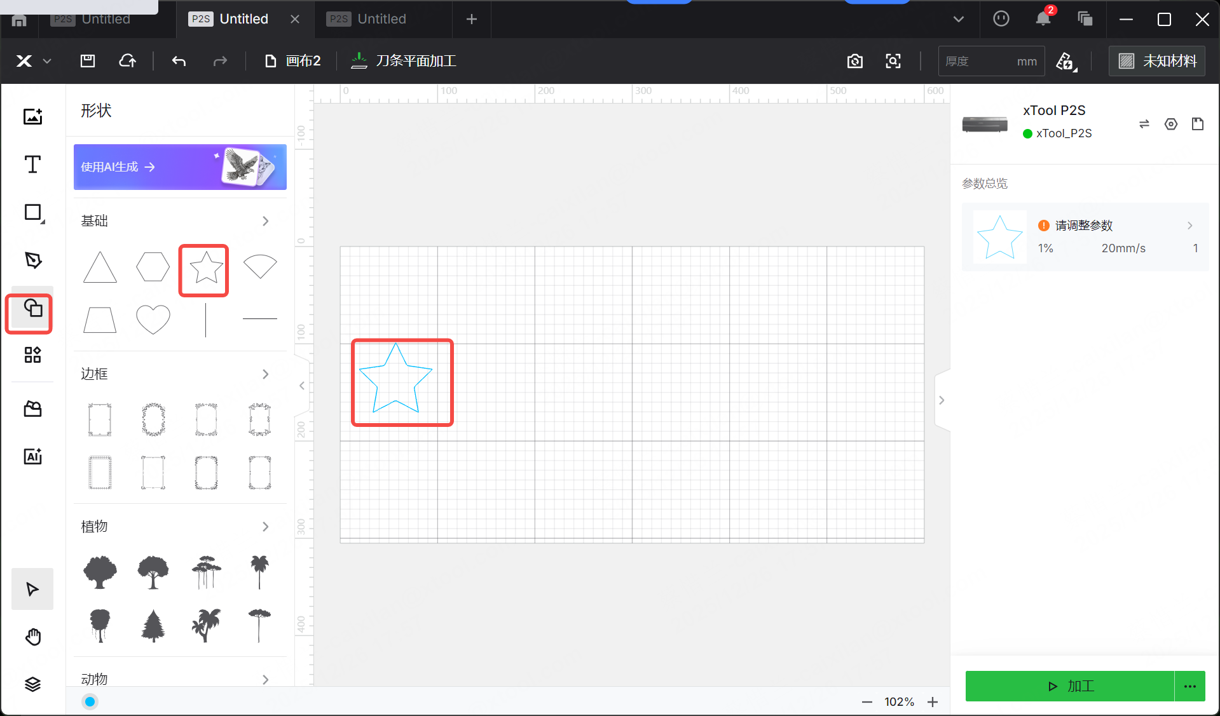This screenshot has width=1220, height=716.
Task: Open the Layers panel icon
Action: [32, 684]
